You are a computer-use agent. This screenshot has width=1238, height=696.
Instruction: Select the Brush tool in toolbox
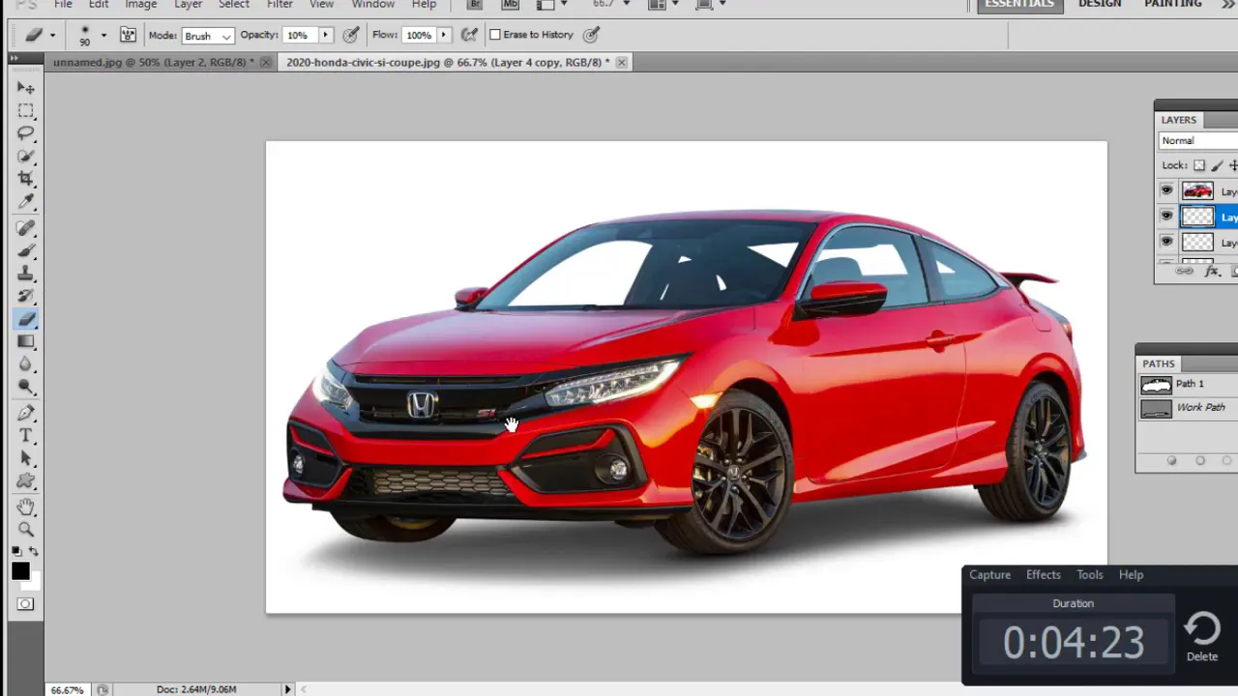pyautogui.click(x=26, y=251)
